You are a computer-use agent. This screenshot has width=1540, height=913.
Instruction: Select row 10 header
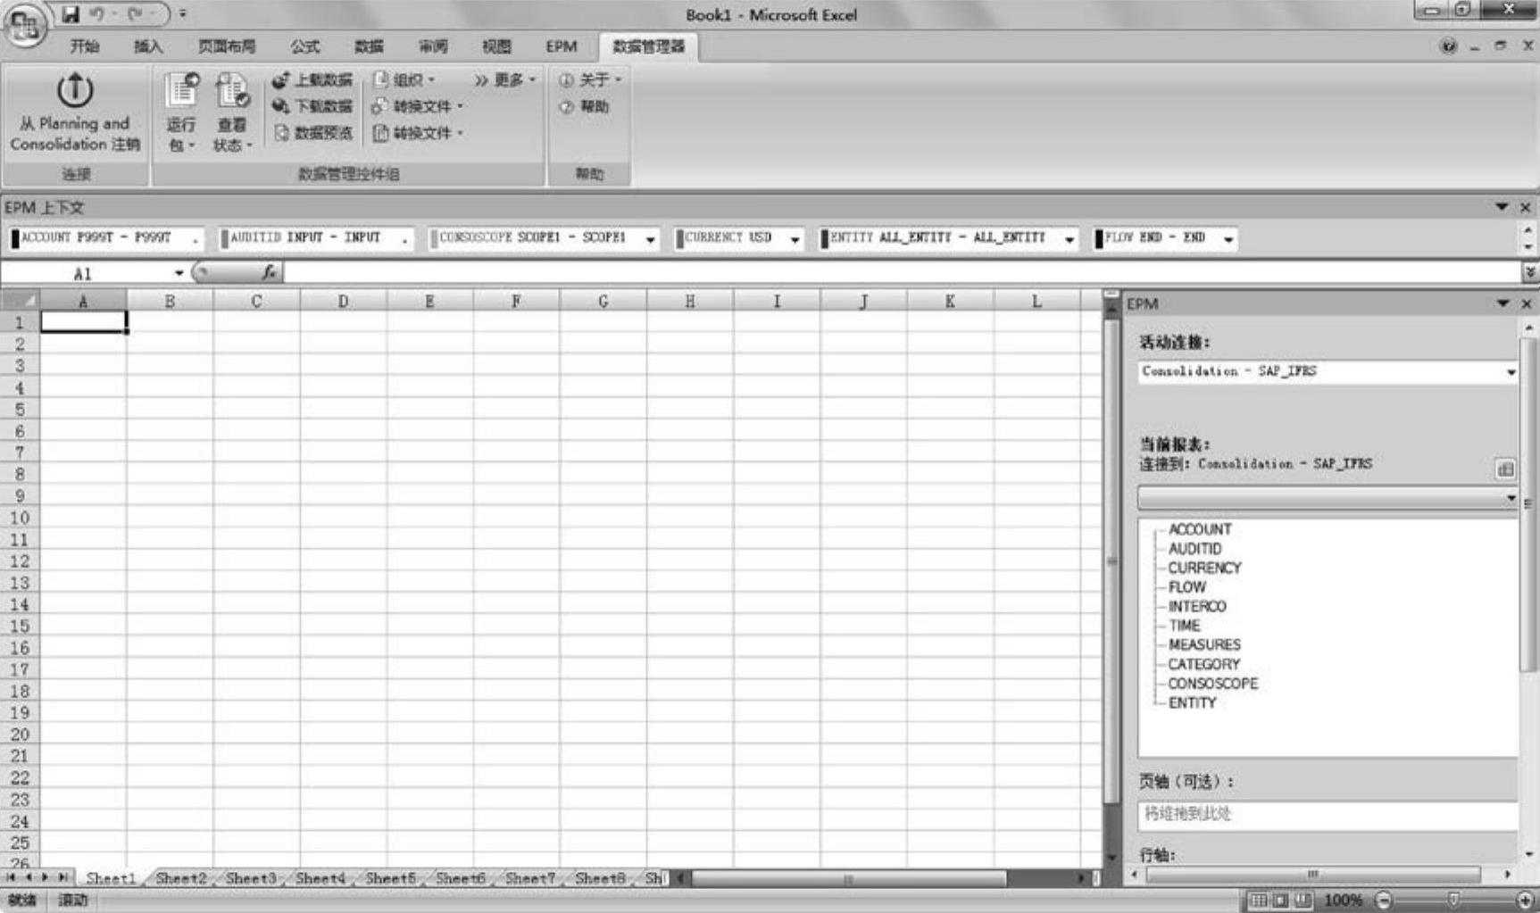tap(20, 518)
